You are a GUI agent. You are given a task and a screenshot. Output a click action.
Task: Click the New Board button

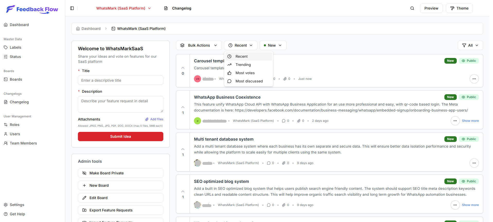click(x=121, y=185)
